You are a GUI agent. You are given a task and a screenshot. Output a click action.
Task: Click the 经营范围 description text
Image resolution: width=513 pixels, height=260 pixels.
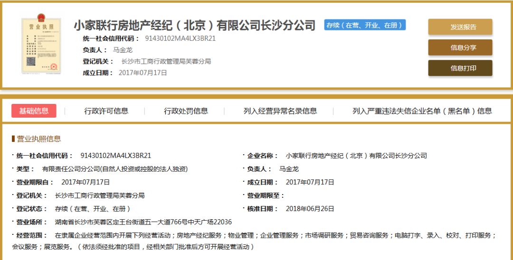(254, 241)
